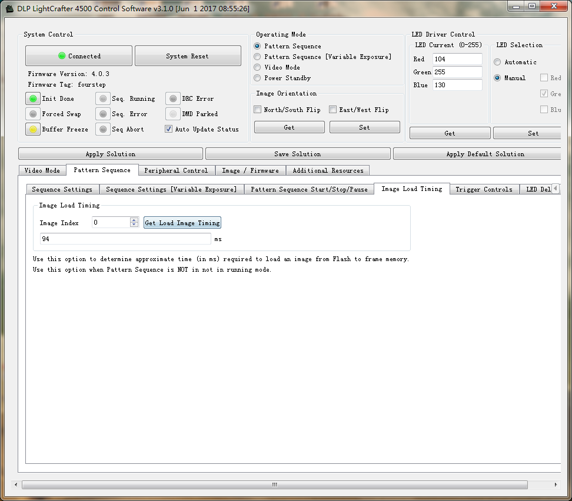This screenshot has width=572, height=501.
Task: Open the Peripheral Control tab
Action: click(176, 170)
